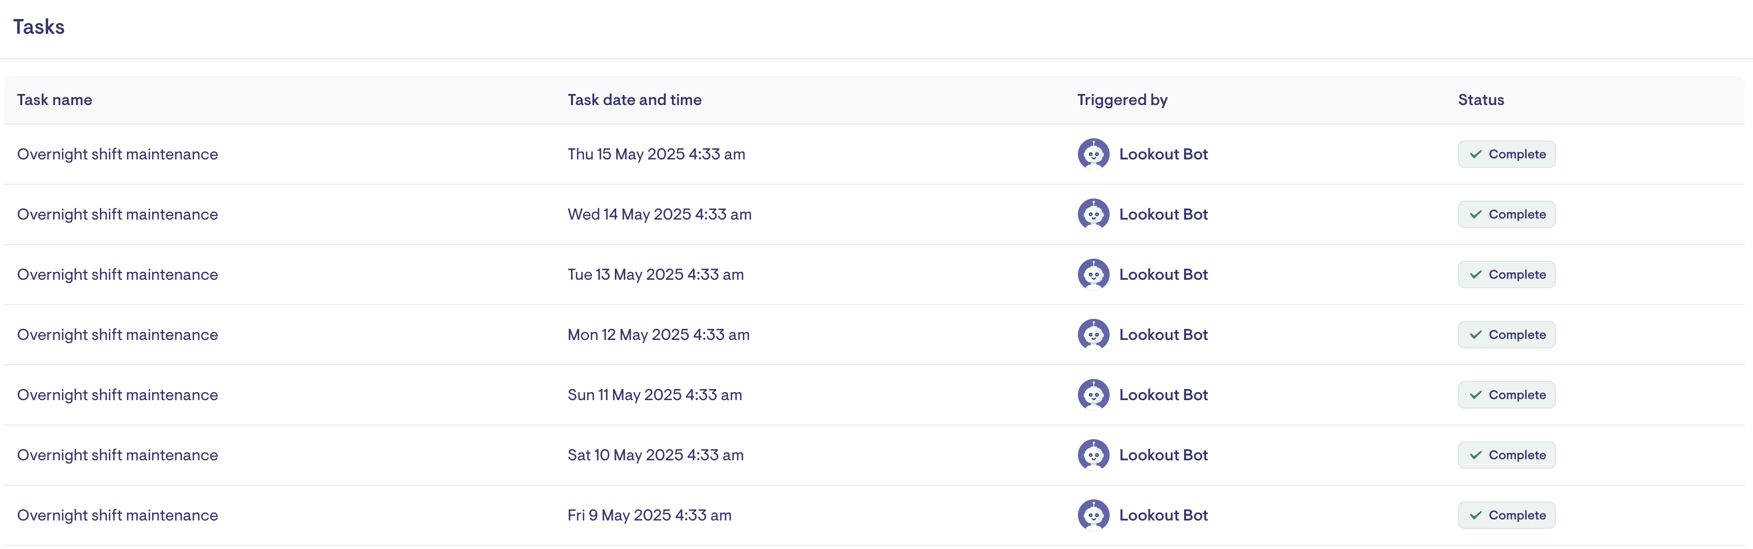Click Complete status badge for Mon 12 May
This screenshot has width=1753, height=549.
(1506, 335)
